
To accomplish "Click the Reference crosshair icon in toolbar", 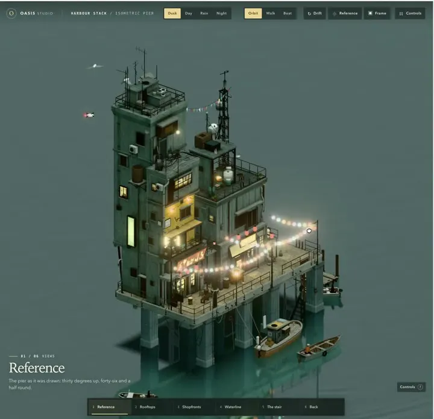I will tap(335, 13).
